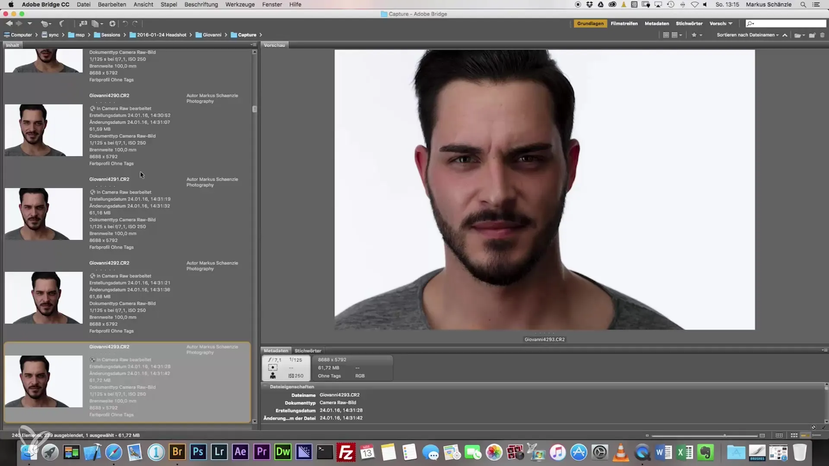Viewport: 829px width, 466px height.
Task: Open the star rating filter dropdown
Action: tap(696, 35)
